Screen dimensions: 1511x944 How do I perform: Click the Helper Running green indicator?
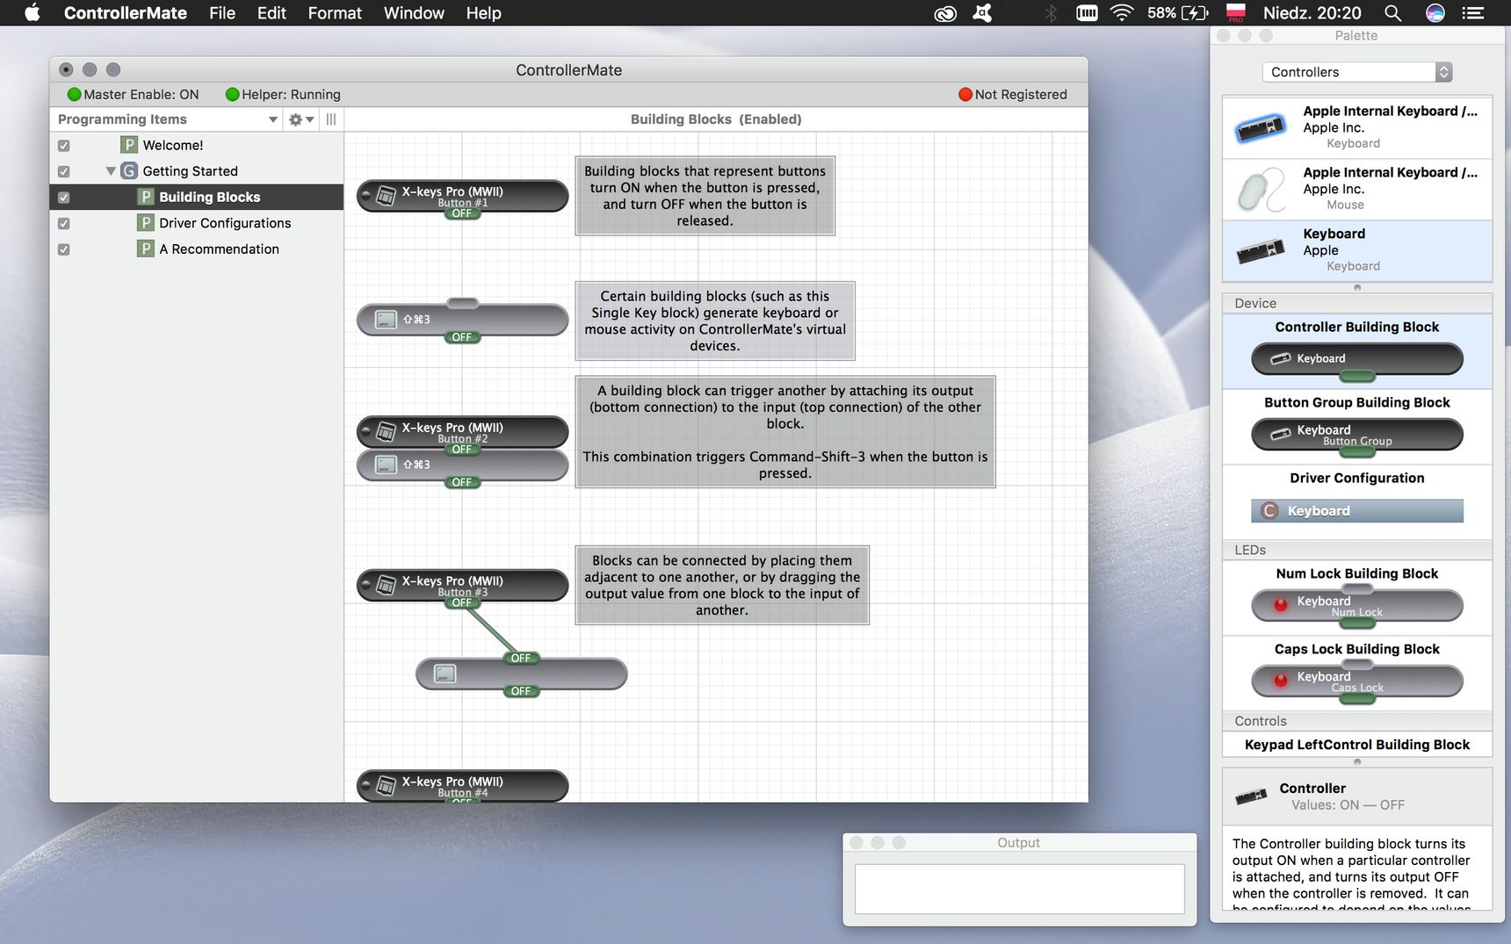point(232,95)
